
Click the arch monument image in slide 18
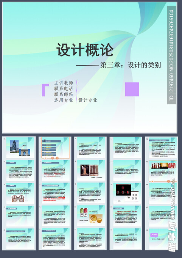click(x=25, y=153)
